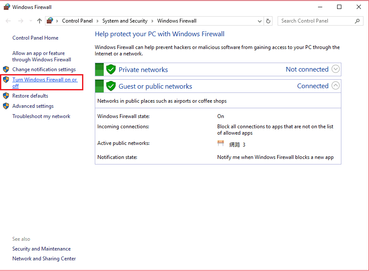Click the green shield on Guest or public networks
369x271 pixels.
[111, 86]
